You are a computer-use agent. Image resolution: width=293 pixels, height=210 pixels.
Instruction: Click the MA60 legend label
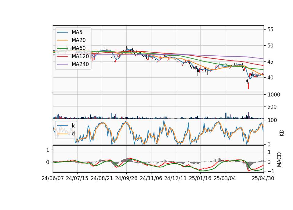click(x=78, y=48)
